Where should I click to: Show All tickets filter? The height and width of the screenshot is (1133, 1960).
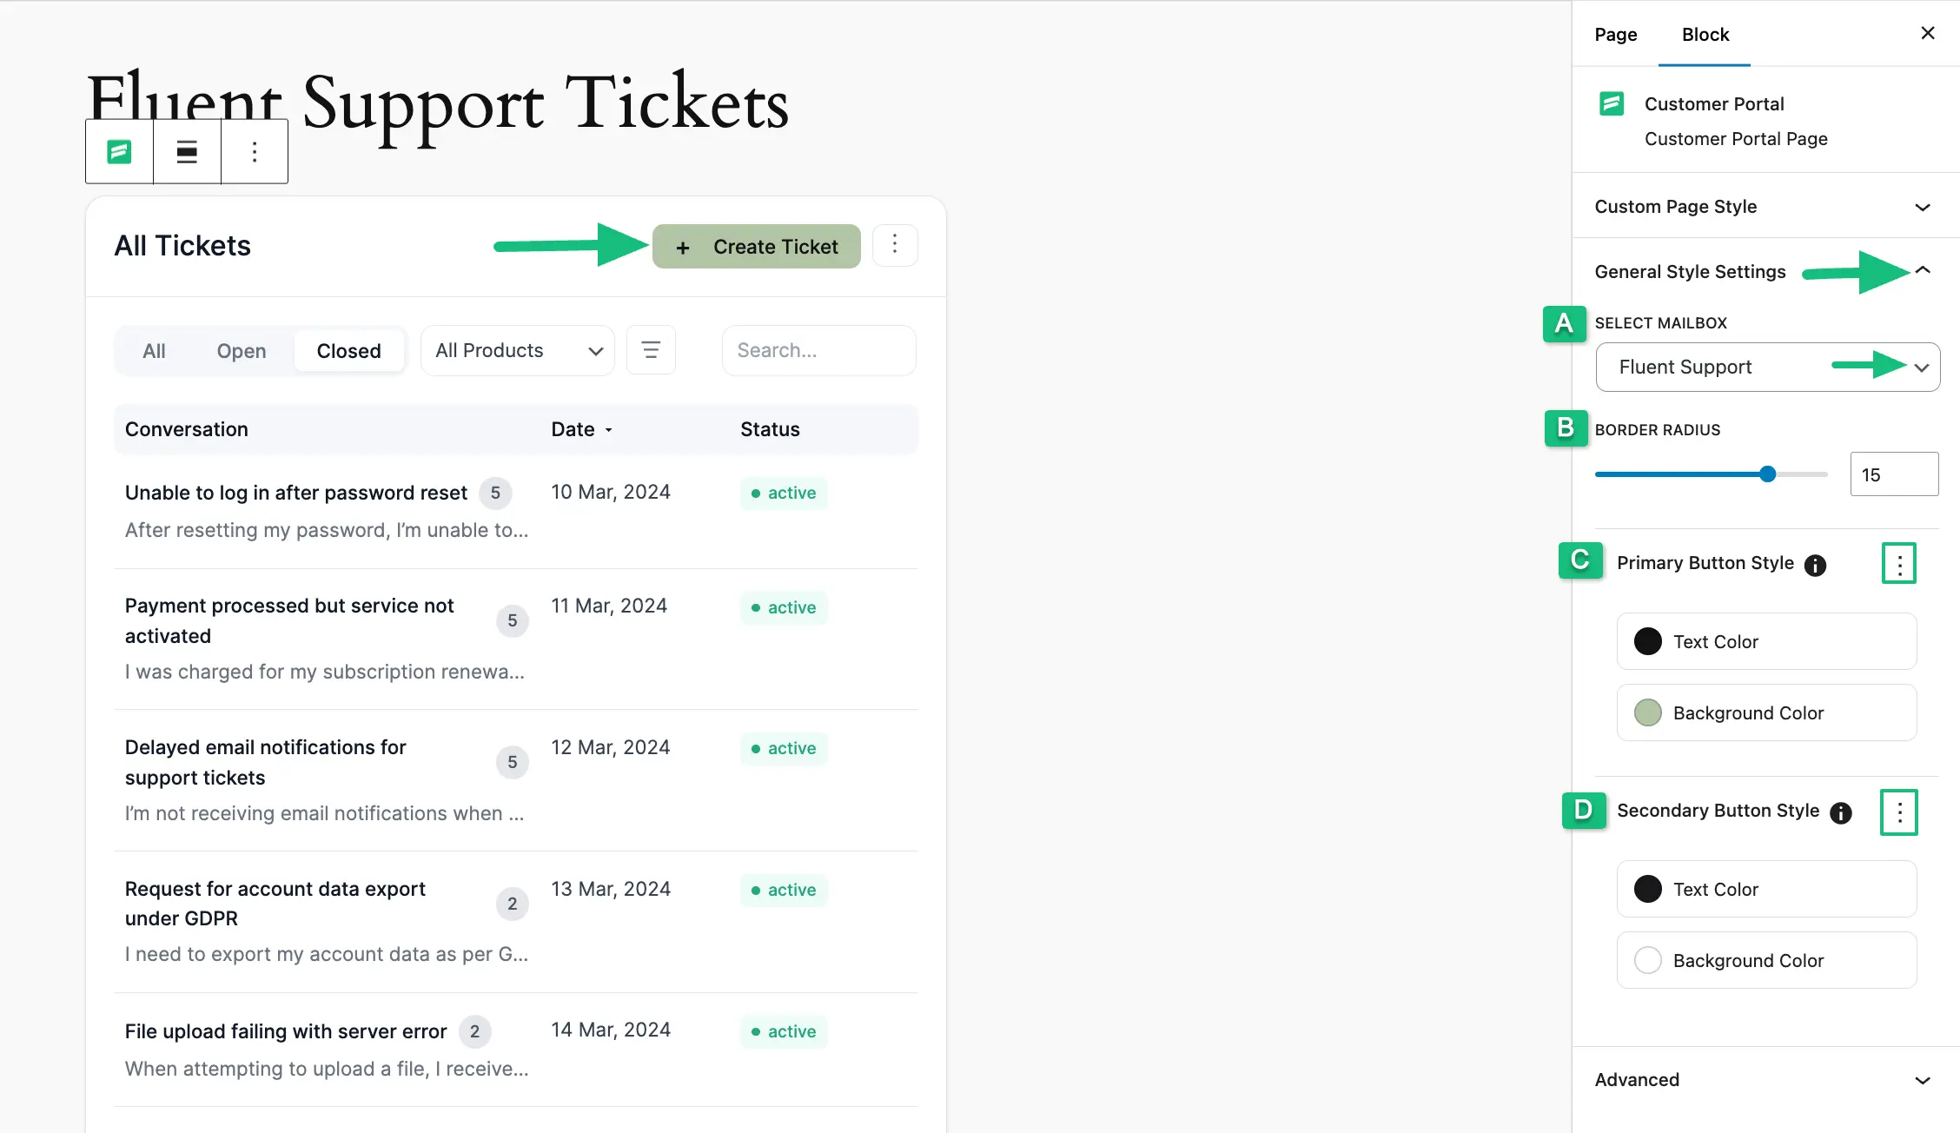154,351
